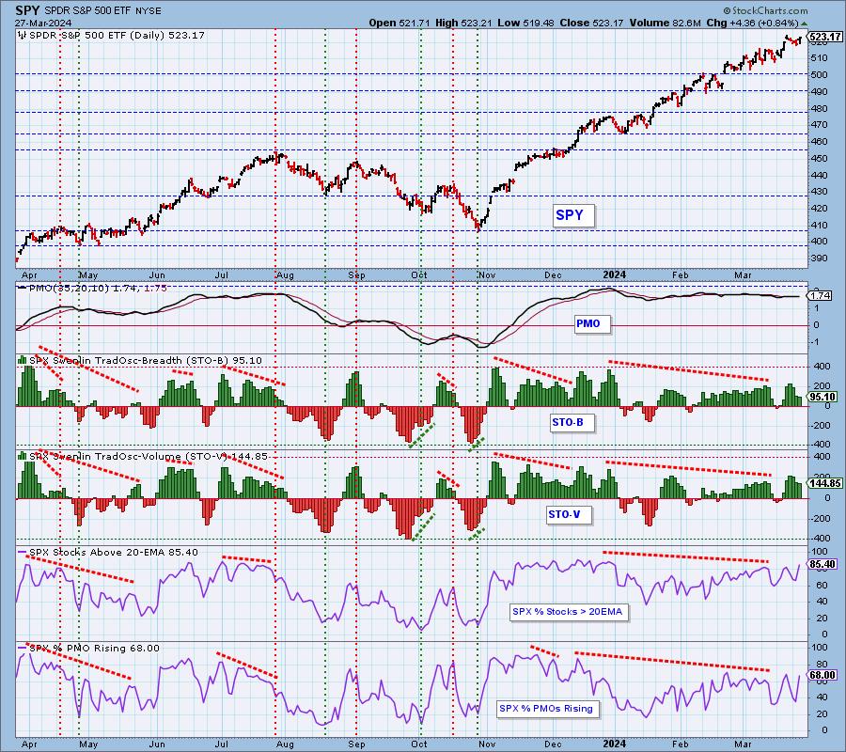Click the 'SPX Swenlin TradOsc-Volume' legend
The height and width of the screenshot is (752, 846).
pos(143,457)
